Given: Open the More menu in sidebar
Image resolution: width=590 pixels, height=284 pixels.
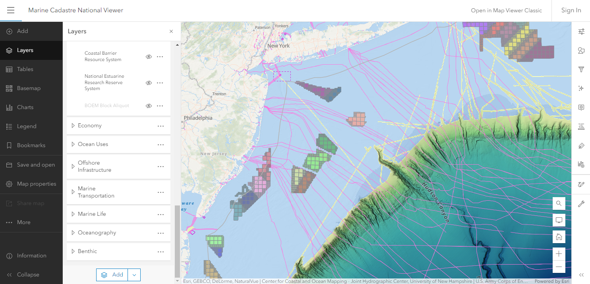Looking at the screenshot, I should click(31, 223).
